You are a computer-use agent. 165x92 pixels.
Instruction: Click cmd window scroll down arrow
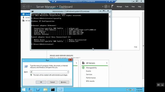(110, 48)
